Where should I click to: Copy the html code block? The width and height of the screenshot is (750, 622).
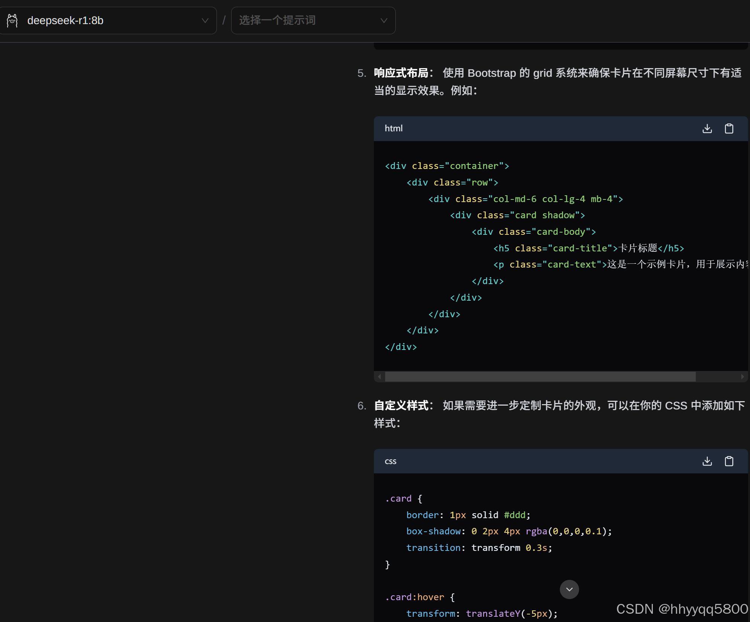tap(729, 129)
